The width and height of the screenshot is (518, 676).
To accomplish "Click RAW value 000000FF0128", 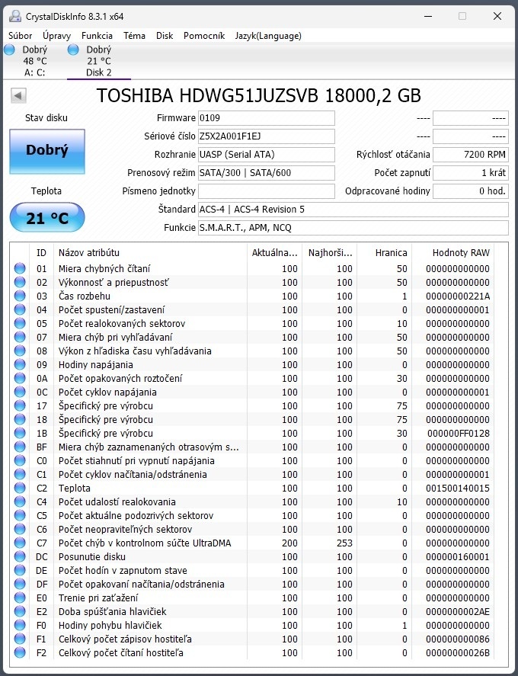I will (x=459, y=434).
